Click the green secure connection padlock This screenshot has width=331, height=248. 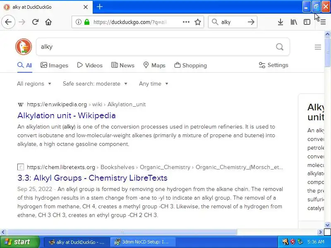(87, 22)
